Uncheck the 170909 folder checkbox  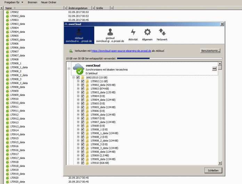pos(83,155)
